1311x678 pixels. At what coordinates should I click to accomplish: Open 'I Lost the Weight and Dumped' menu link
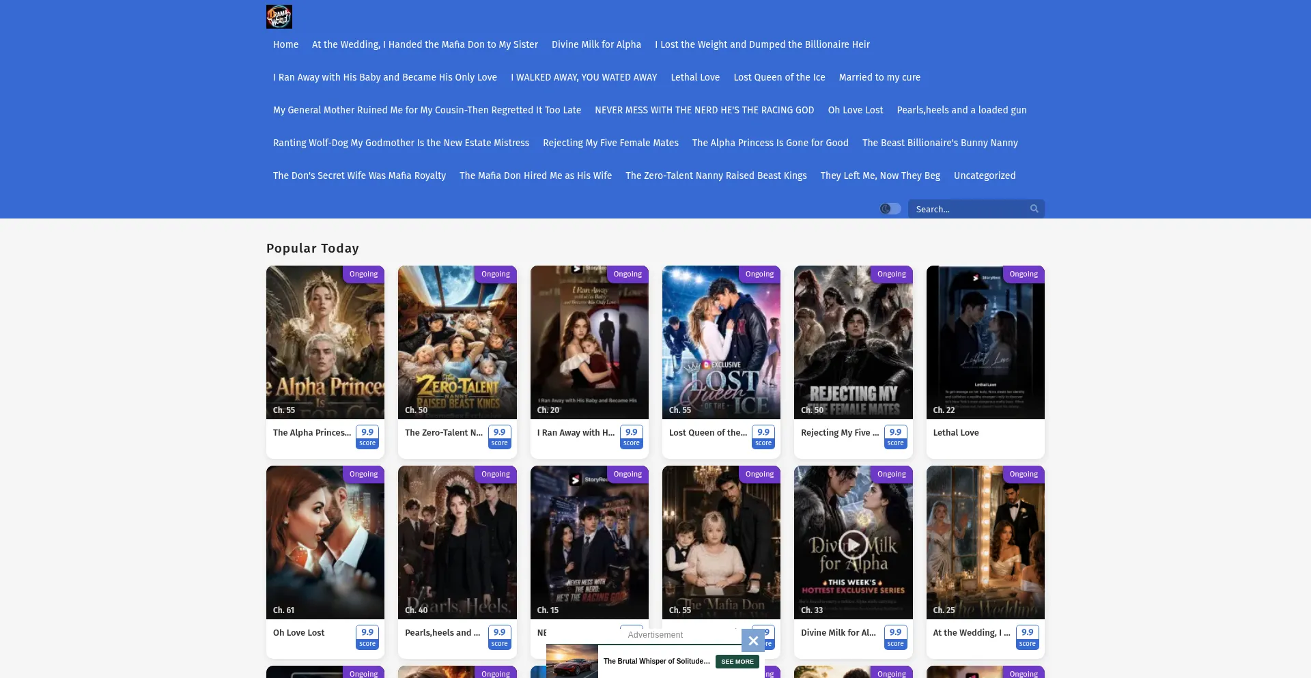coord(762,44)
